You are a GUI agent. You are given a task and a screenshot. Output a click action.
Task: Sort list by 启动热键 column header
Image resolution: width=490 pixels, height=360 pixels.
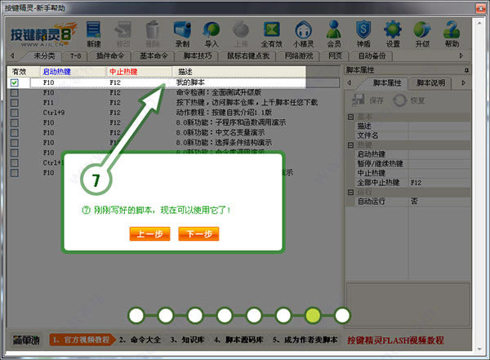(73, 72)
